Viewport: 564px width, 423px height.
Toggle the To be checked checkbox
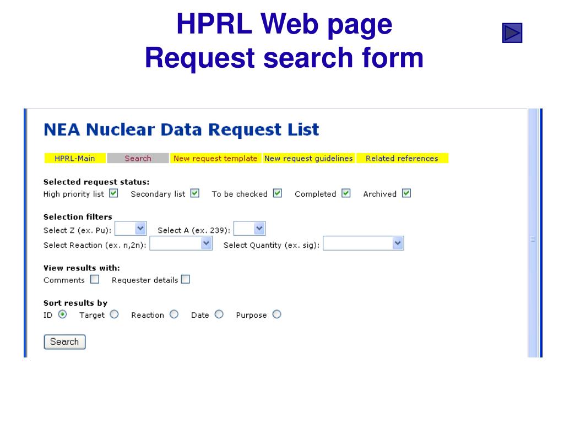[278, 193]
